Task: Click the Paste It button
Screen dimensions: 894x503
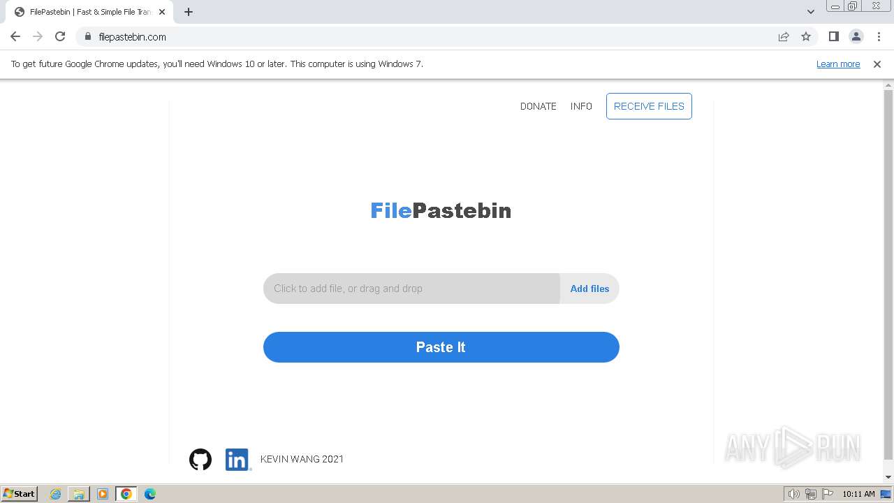Action: coord(441,347)
